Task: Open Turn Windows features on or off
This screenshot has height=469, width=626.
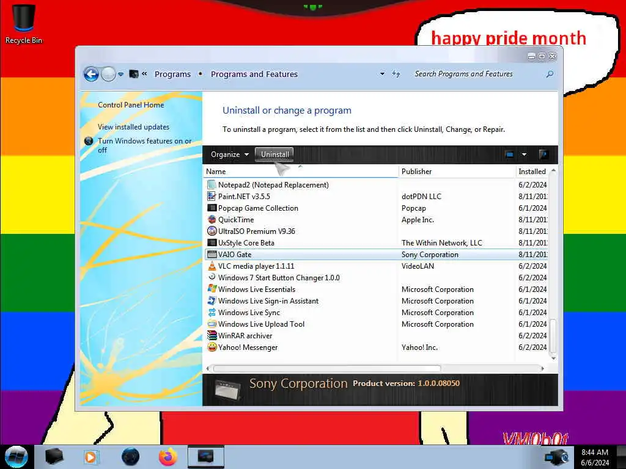Action: (x=144, y=145)
